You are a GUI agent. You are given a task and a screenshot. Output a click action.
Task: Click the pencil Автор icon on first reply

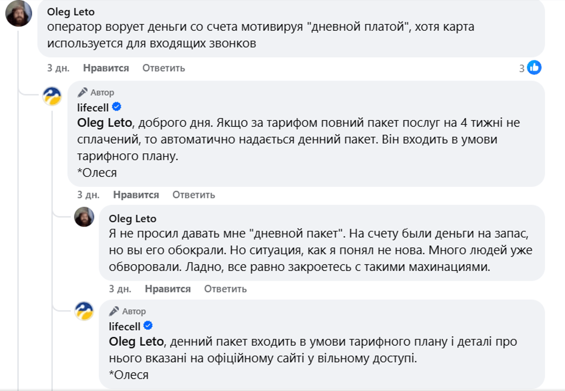pos(82,92)
